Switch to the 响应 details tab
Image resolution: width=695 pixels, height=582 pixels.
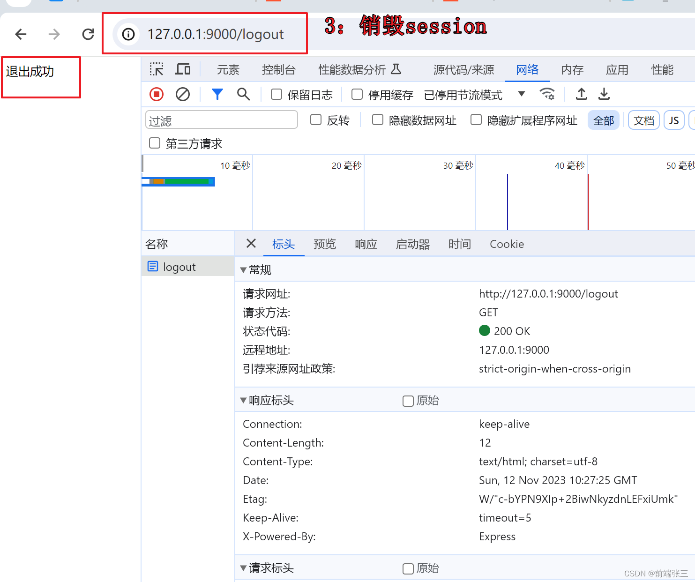[x=366, y=244]
